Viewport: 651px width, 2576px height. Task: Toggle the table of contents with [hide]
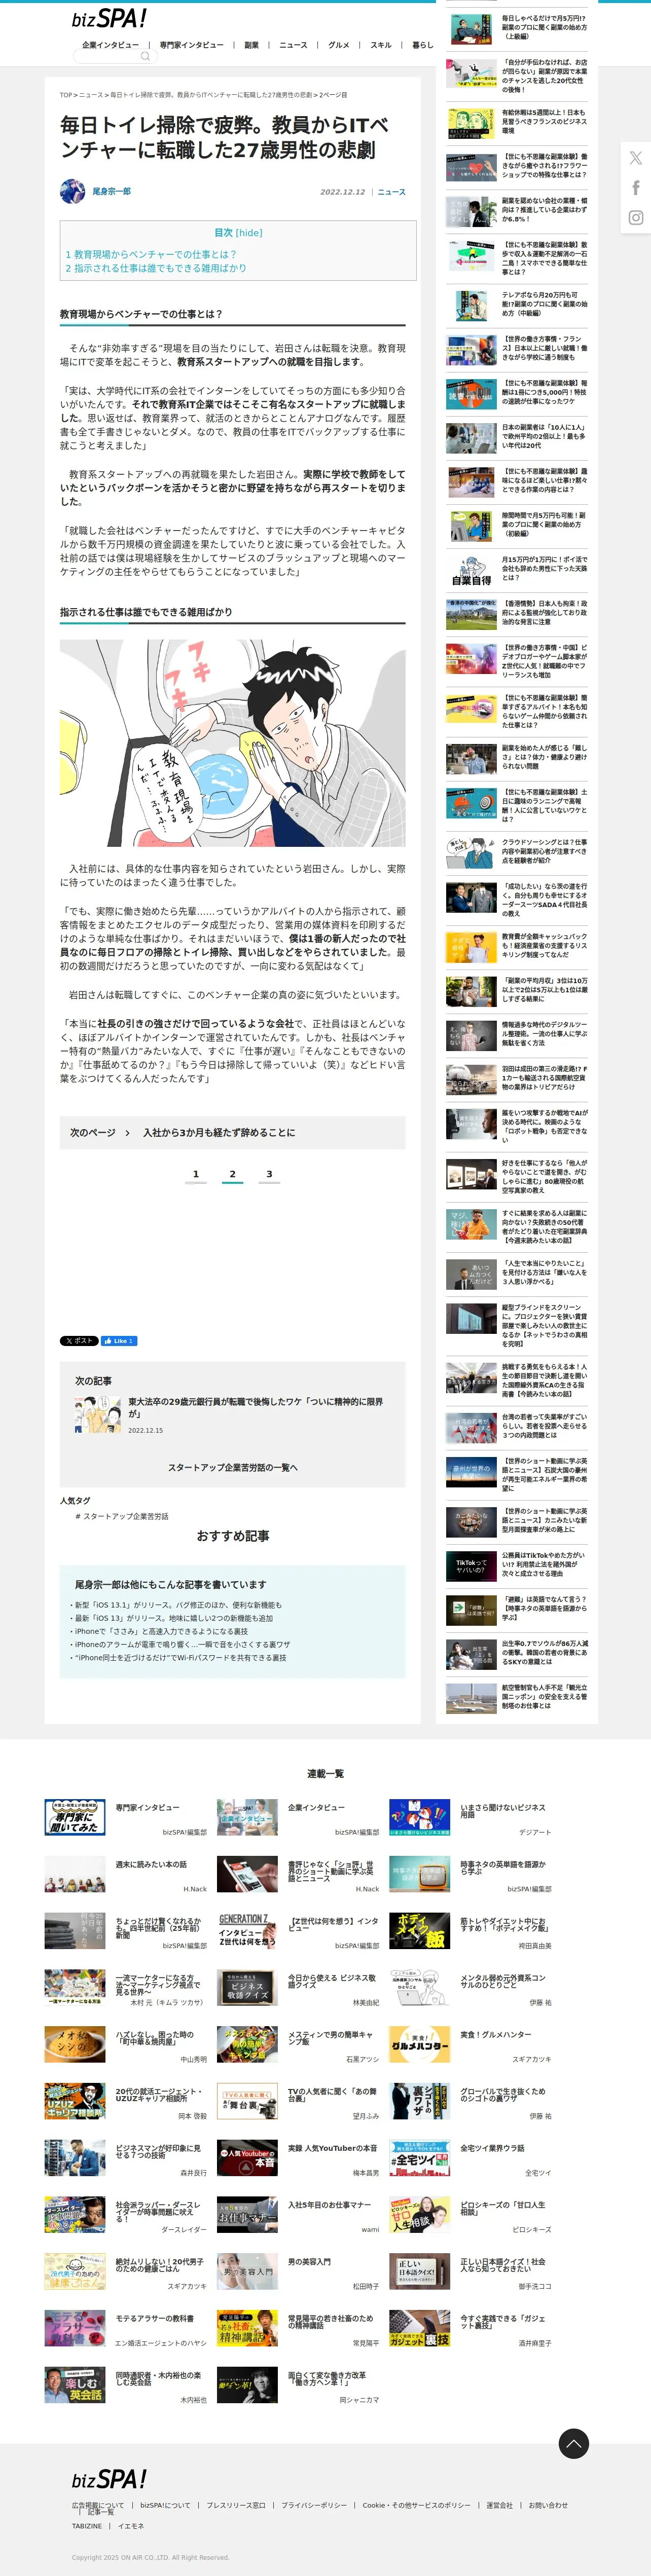pos(250,233)
